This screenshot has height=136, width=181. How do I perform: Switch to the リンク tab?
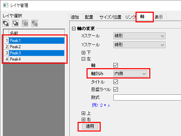130,17
